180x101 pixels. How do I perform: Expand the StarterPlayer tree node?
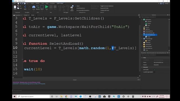[142, 46]
